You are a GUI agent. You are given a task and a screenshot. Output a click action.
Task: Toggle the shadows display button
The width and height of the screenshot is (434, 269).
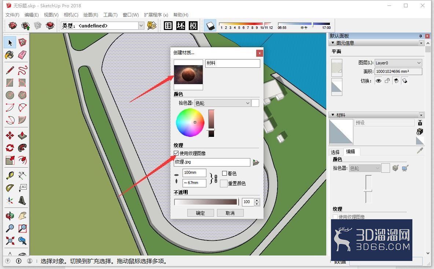point(210,26)
